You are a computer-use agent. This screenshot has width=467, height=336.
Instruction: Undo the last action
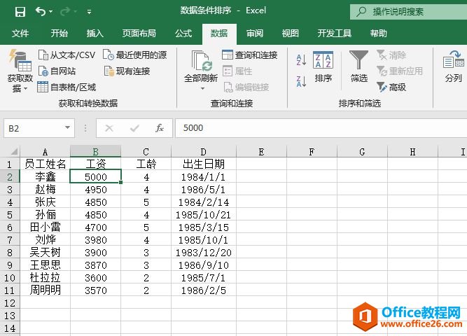coord(41,11)
